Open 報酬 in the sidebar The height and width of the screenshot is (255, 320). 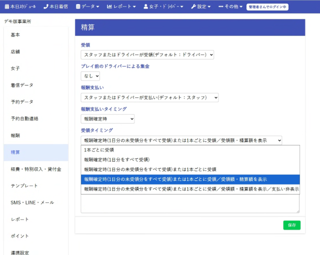[36, 135]
